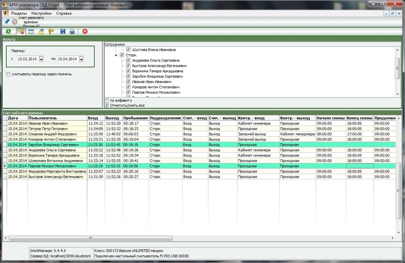Uncheck Быстров Александр Евгеньевич in employee tree
Image resolution: width=405 pixels, height=263 pixels.
[x=128, y=66]
